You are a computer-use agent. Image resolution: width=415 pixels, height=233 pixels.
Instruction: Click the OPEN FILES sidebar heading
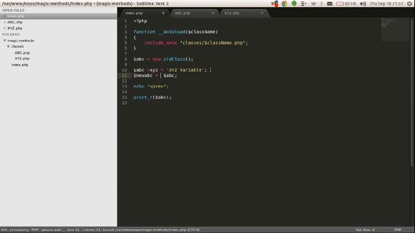click(x=13, y=10)
